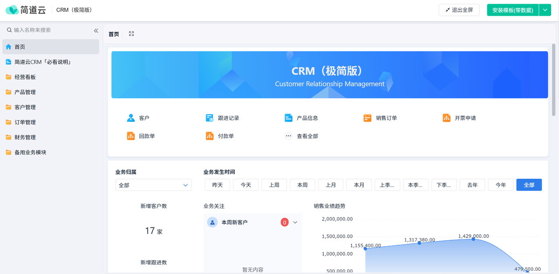Click the 17 家 new customer count
Image resolution: width=559 pixels, height=274 pixels.
[154, 231]
